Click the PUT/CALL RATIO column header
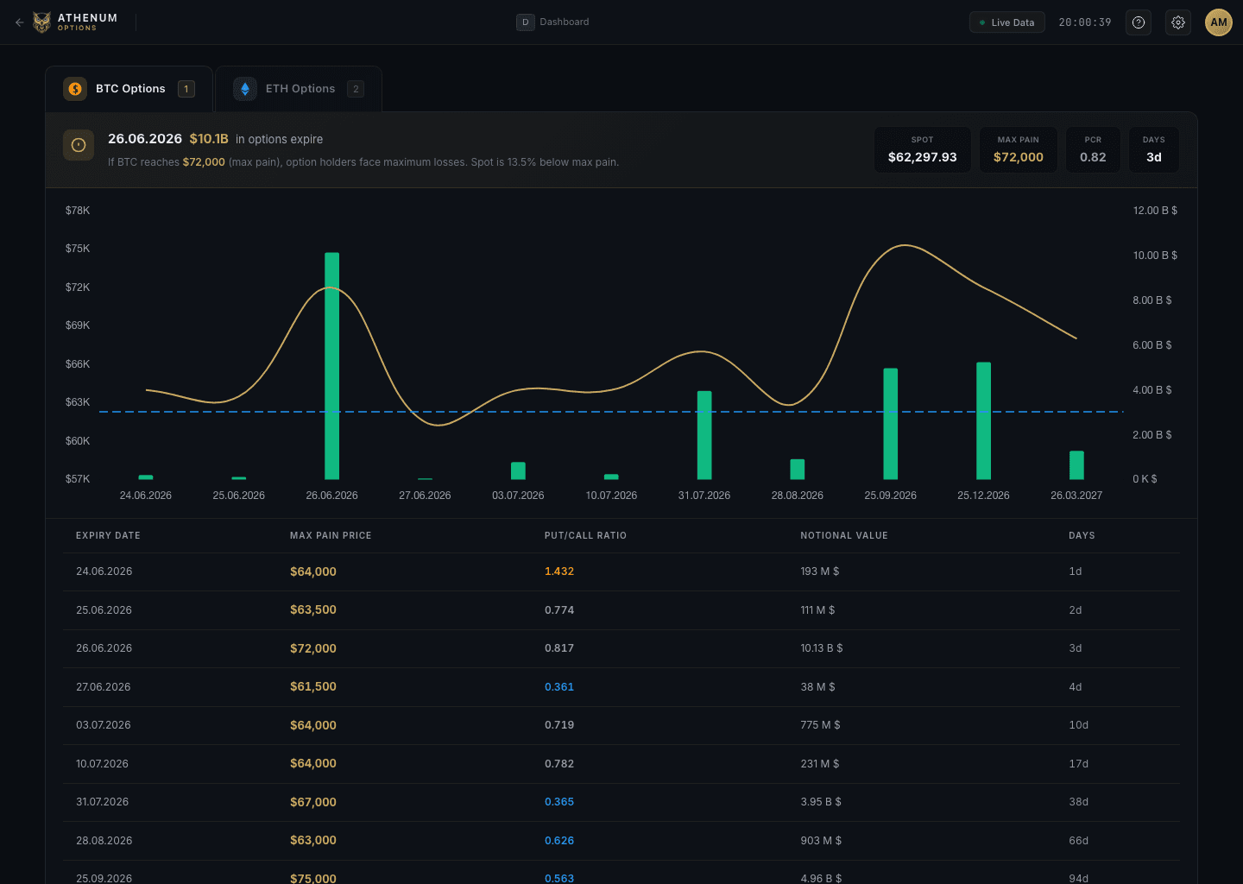 585,536
